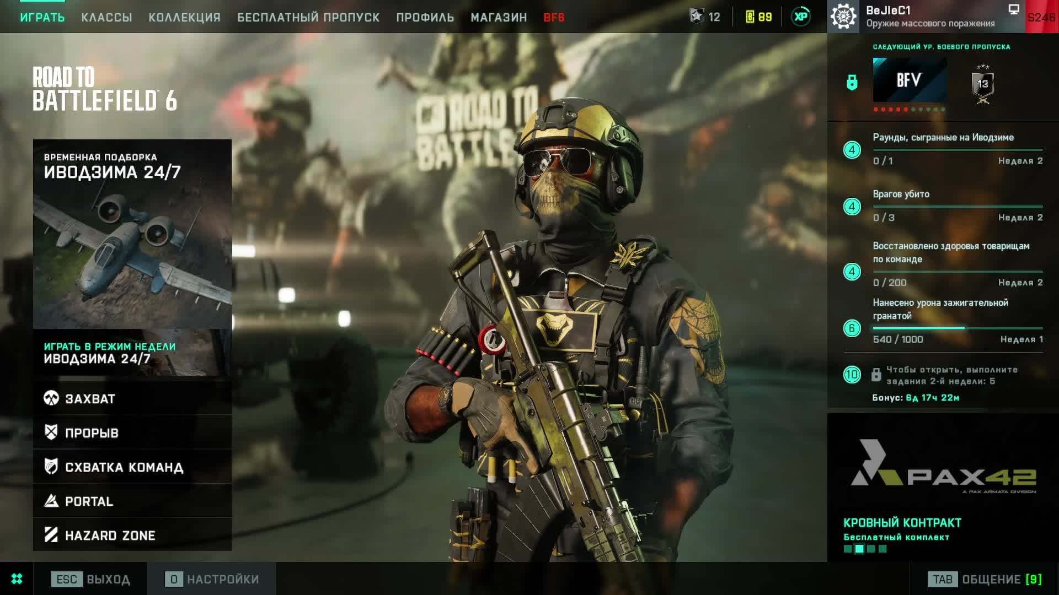1059x595 pixels.
Task: Click the Hazard Zone striped icon
Action: [x=51, y=535]
